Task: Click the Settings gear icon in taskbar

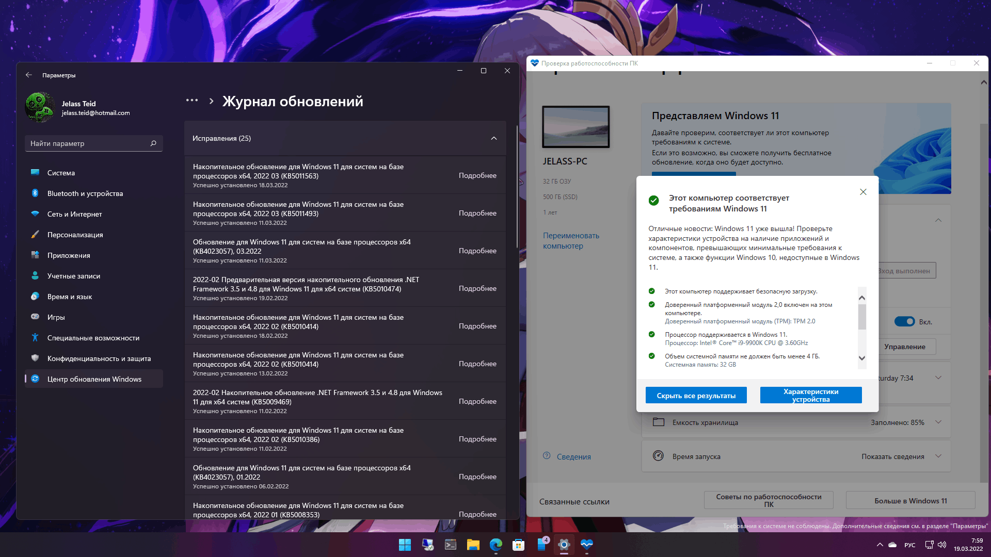Action: (564, 545)
